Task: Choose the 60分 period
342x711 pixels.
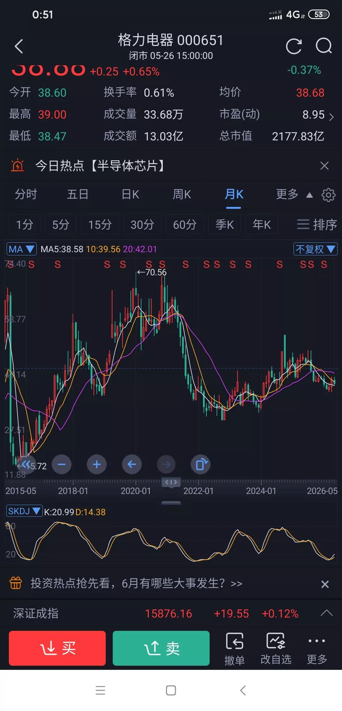Action: [x=185, y=224]
